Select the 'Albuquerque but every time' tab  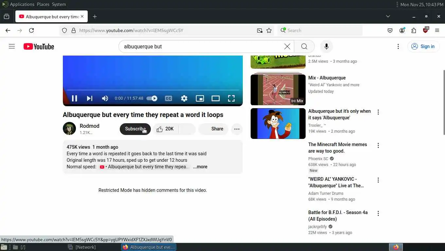click(51, 16)
